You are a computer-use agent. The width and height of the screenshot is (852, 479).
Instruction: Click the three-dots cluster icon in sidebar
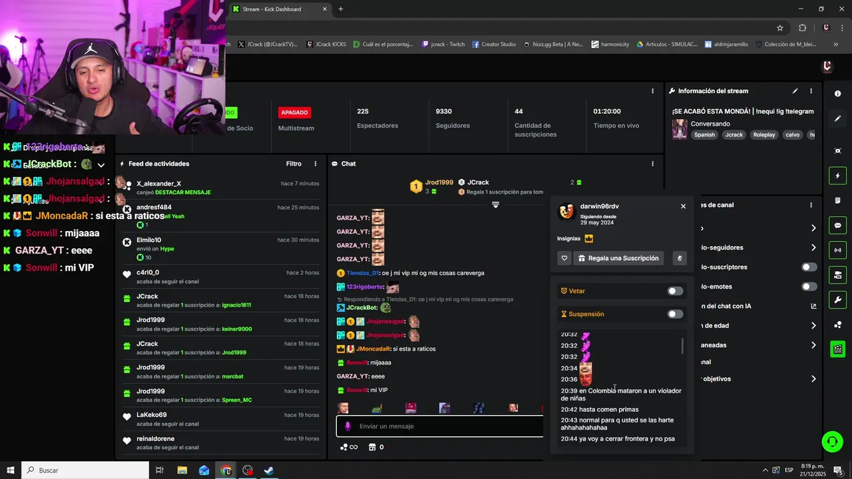837,325
